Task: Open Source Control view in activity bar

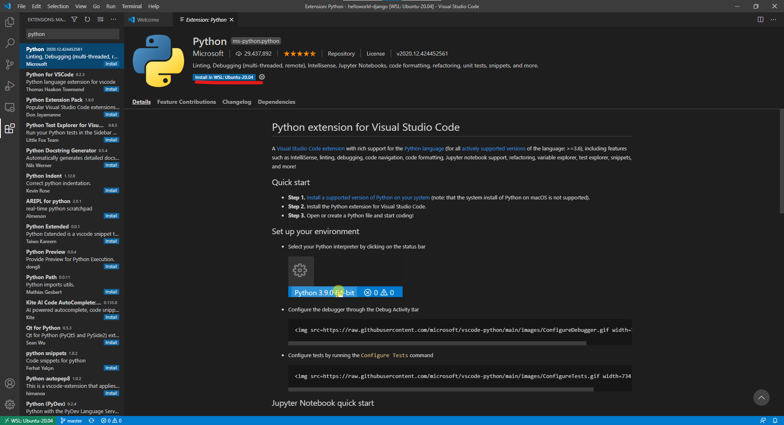Action: (10, 64)
